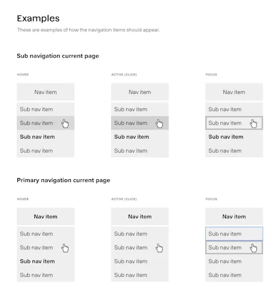Viewport: 279px width, 297px height.
Task: Select bold Sub nav item in sub navigation Active example
Action: 139,137
